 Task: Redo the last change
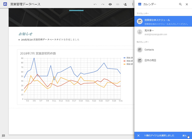pos(103,4)
